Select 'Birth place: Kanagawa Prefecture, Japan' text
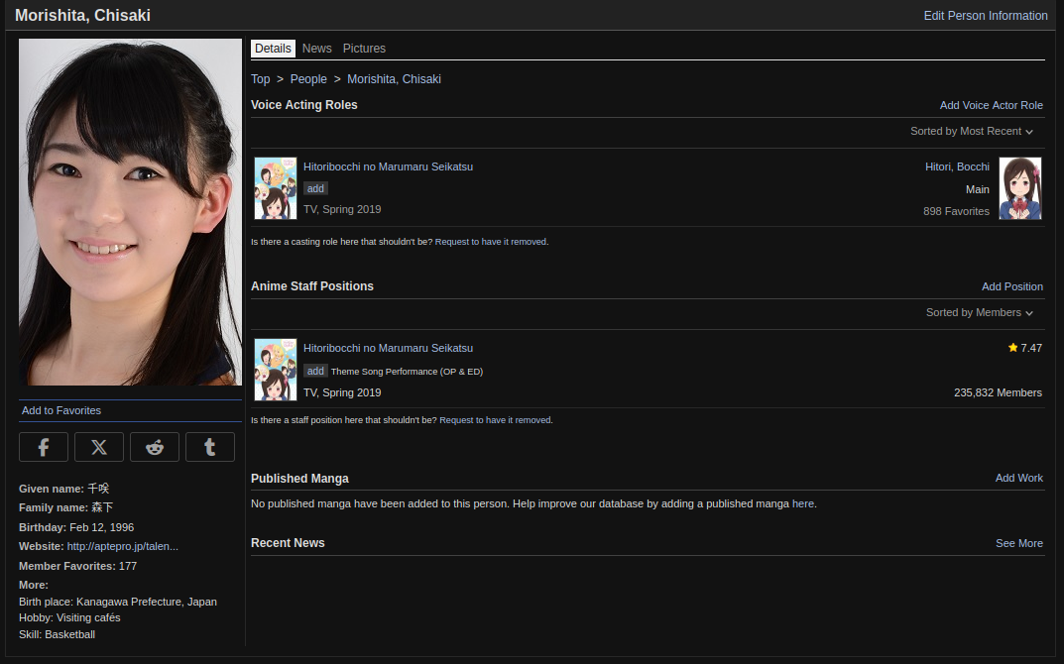Image resolution: width=1064 pixels, height=664 pixels. pos(118,602)
